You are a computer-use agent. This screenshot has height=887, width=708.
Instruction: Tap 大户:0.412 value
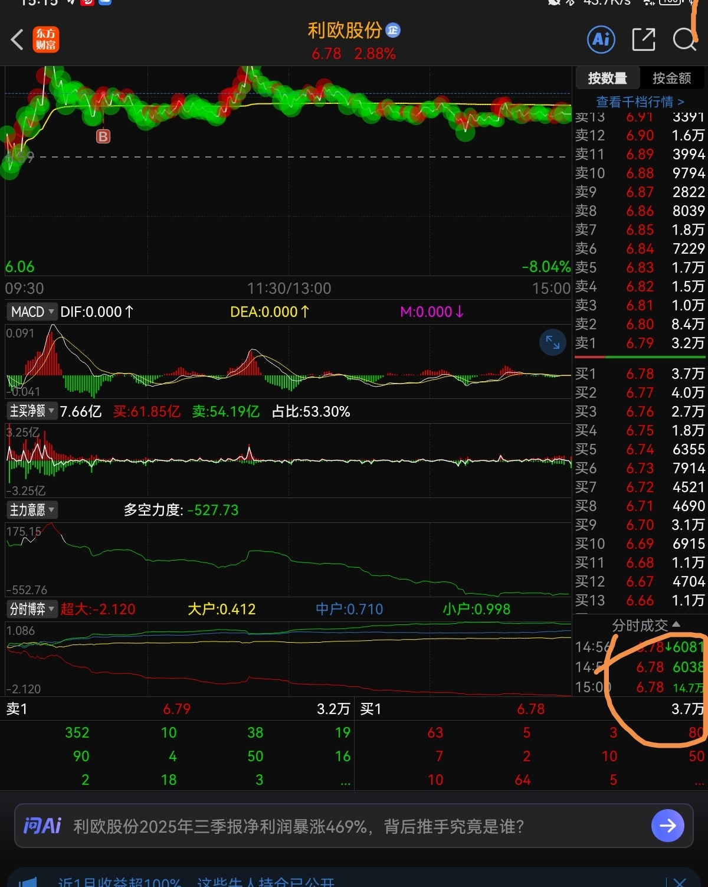point(221,609)
